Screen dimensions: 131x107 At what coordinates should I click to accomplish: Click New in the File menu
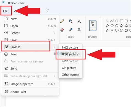[30, 19]
